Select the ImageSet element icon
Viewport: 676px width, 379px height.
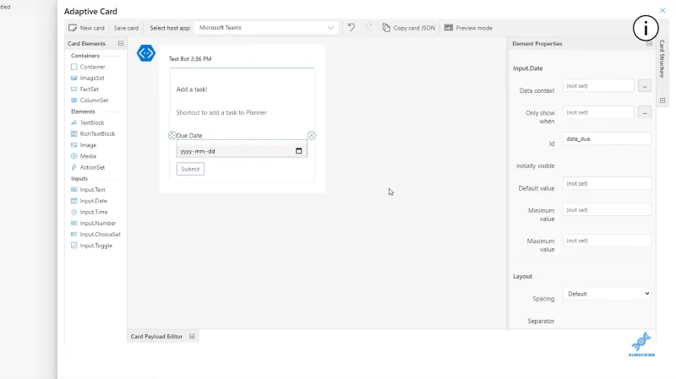click(x=74, y=78)
